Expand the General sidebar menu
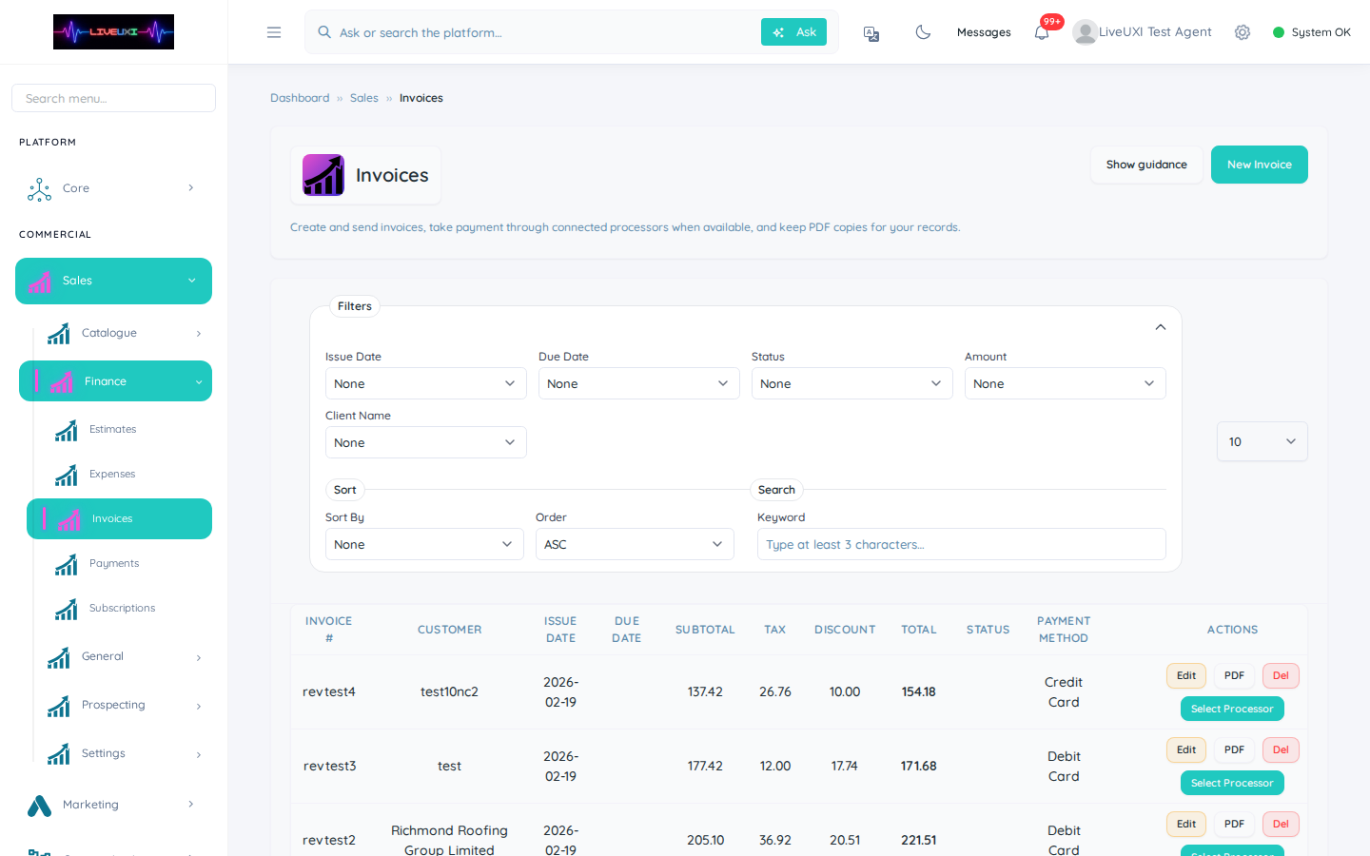Screen dimensions: 1370x856 point(123,657)
